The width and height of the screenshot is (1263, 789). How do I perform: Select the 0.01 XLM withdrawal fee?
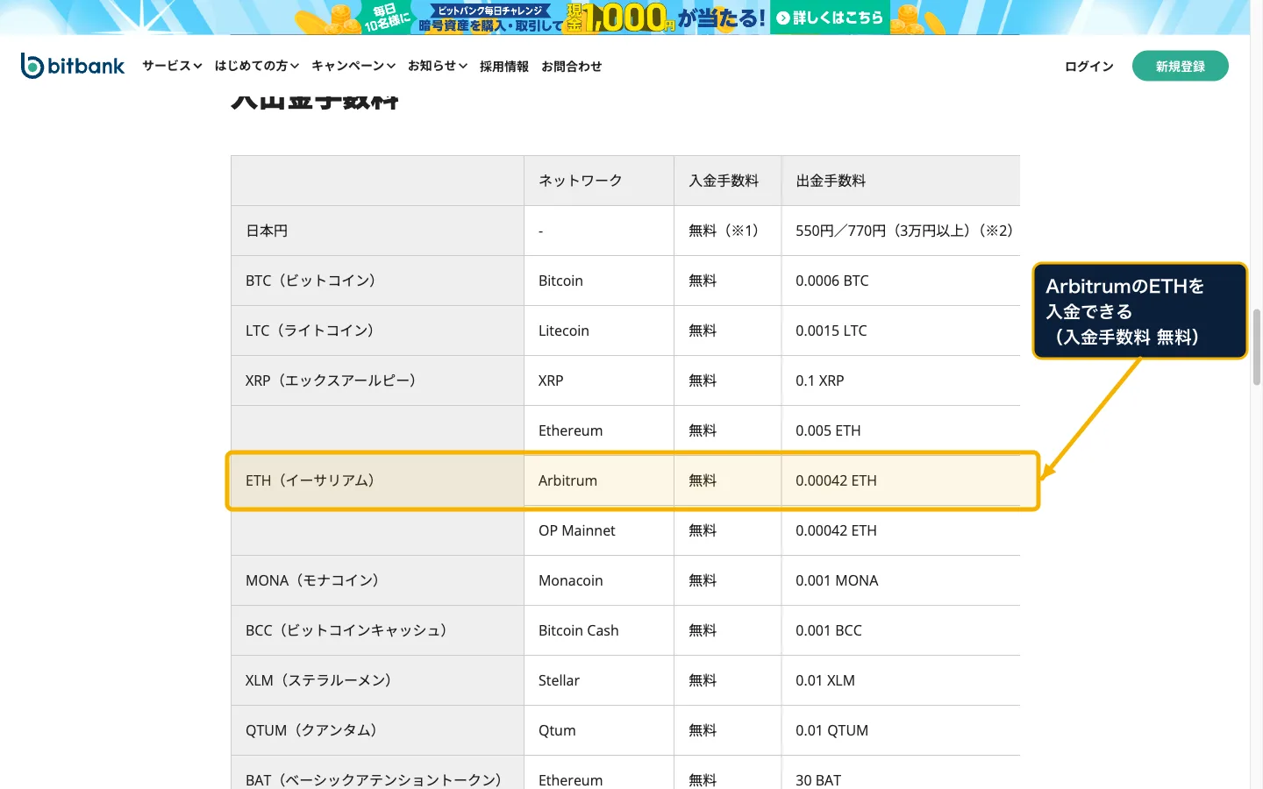click(x=825, y=680)
